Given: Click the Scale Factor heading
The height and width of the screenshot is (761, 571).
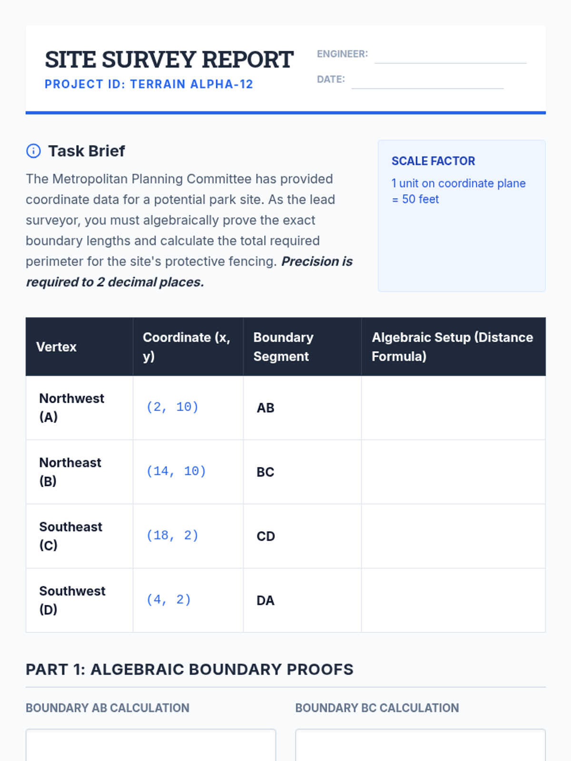Looking at the screenshot, I should 433,161.
